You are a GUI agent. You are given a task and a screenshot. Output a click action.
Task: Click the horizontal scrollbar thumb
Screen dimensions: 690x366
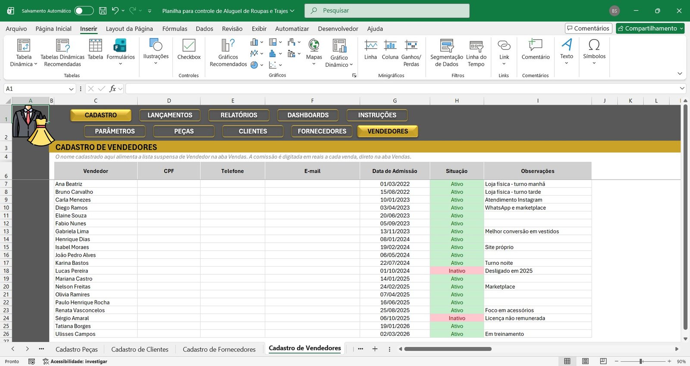coord(448,349)
